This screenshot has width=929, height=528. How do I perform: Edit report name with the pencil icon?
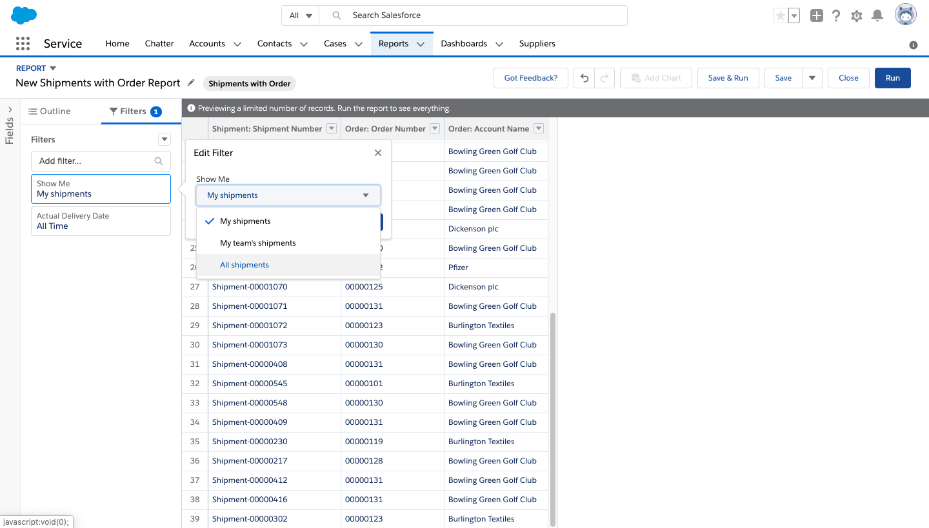191,83
